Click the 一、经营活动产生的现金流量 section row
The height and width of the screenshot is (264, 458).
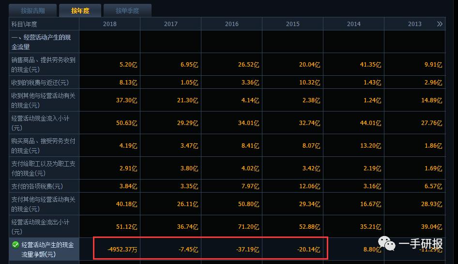pos(44,42)
